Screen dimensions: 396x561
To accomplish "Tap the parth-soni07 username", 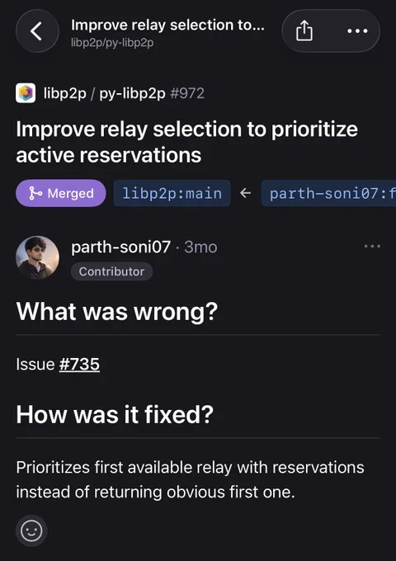I will pyautogui.click(x=121, y=247).
